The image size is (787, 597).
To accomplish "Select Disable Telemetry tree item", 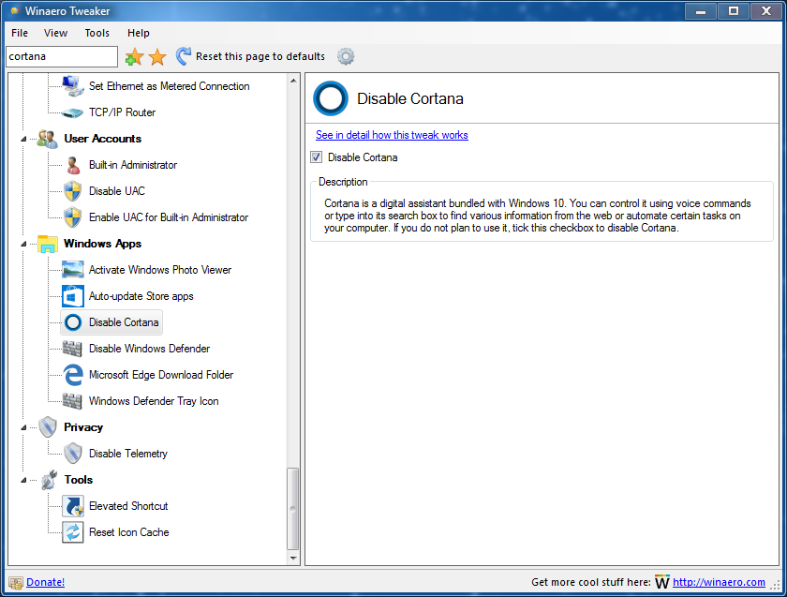I will (128, 454).
